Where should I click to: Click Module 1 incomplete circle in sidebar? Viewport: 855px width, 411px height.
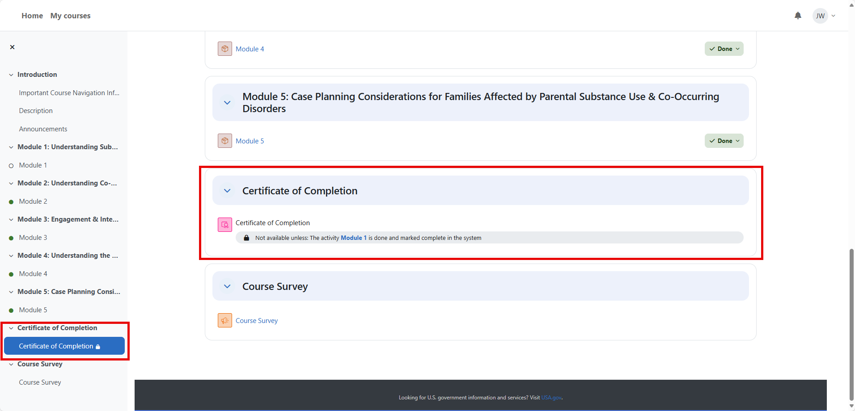11,166
